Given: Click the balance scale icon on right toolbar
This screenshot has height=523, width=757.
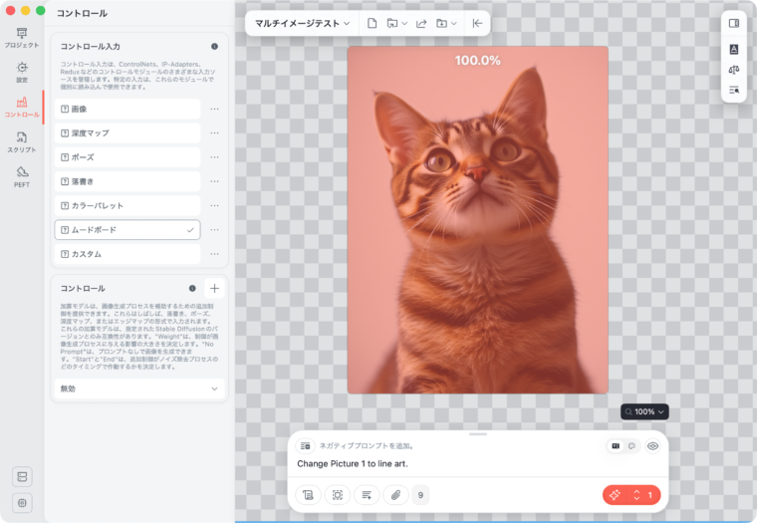Looking at the screenshot, I should (734, 70).
